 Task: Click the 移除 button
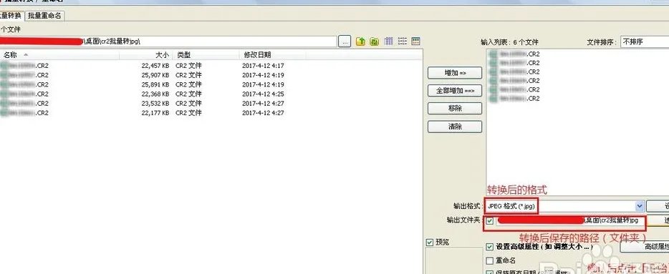click(455, 109)
